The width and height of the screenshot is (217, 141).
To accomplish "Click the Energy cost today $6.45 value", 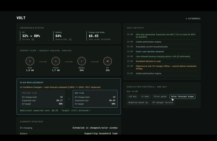I will point(93,36).
